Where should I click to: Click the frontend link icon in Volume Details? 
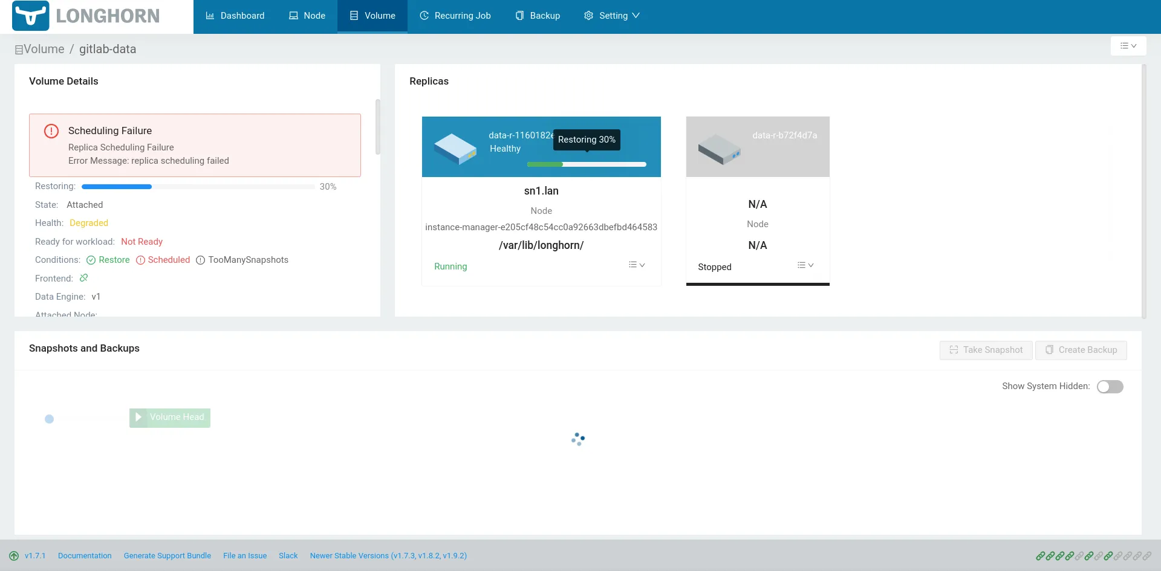pyautogui.click(x=84, y=278)
